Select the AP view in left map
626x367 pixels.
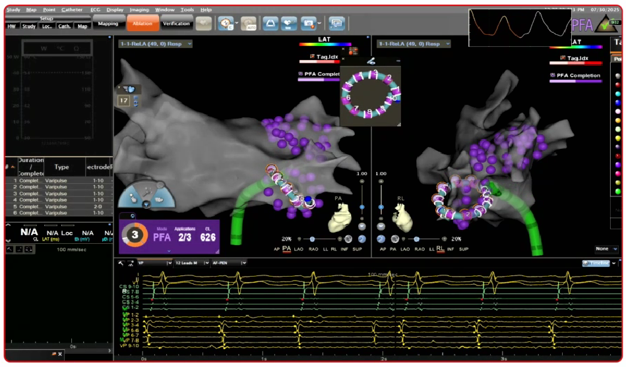[276, 249]
